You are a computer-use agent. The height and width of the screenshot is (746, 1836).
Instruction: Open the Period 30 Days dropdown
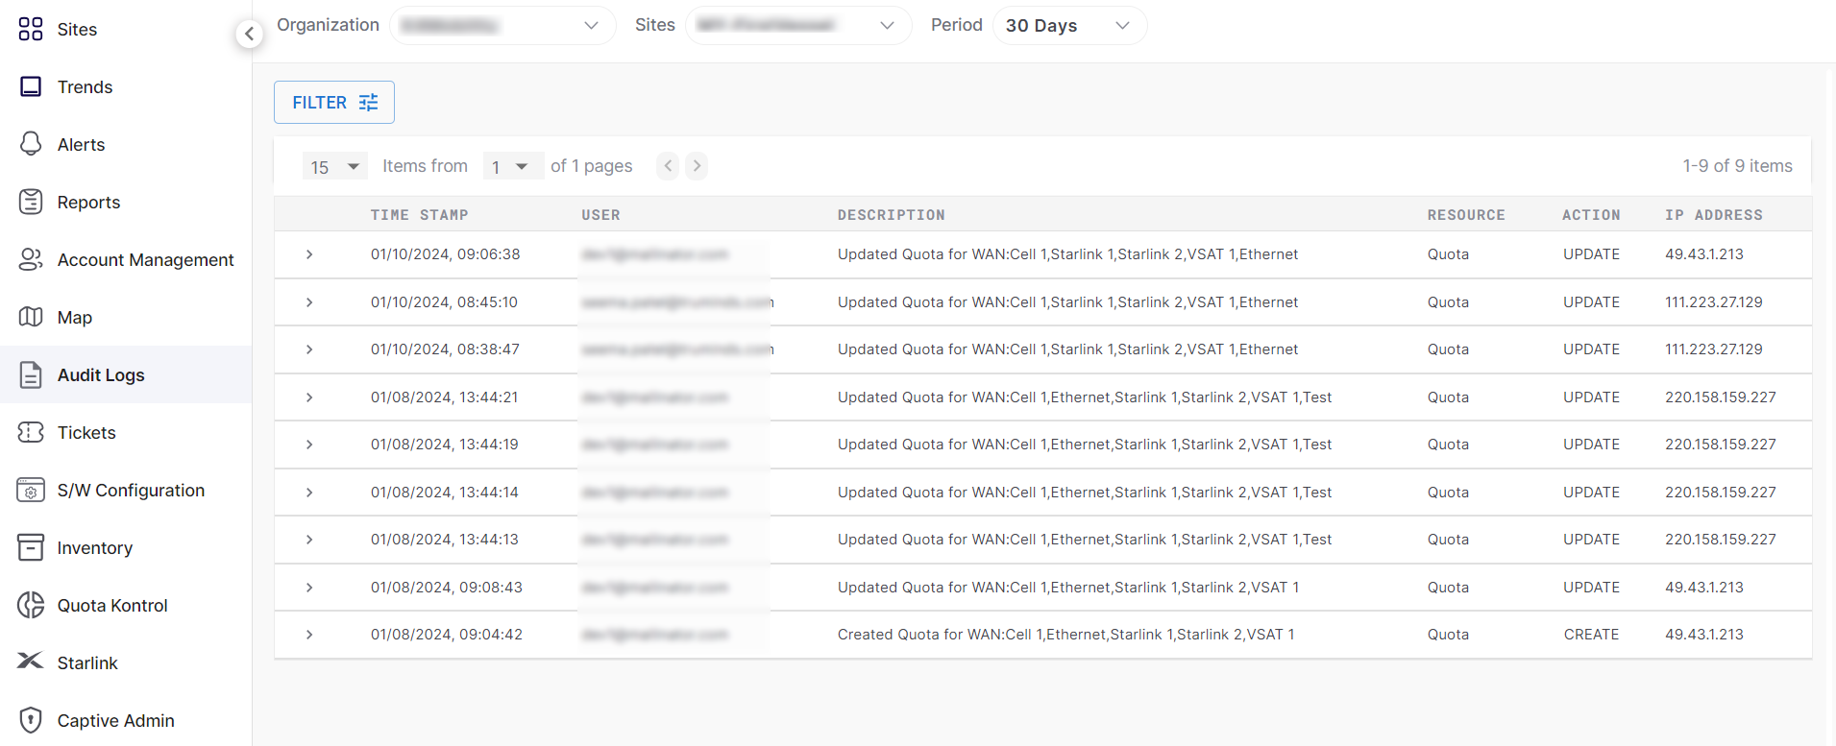(1068, 26)
